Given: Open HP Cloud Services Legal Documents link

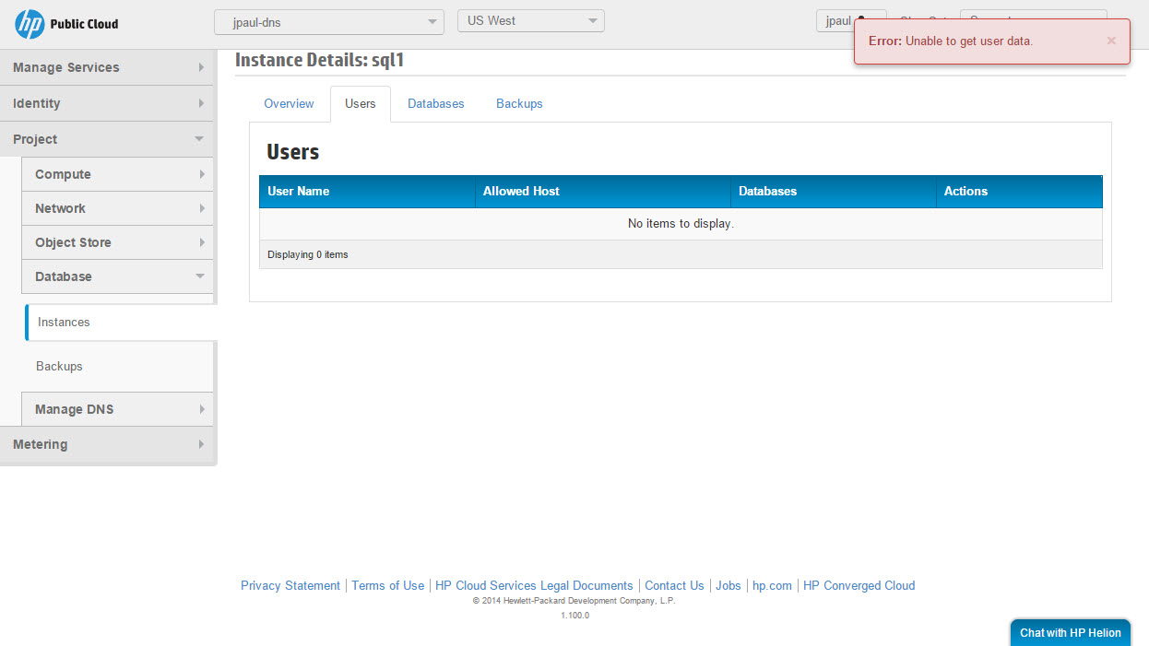Looking at the screenshot, I should pyautogui.click(x=534, y=585).
